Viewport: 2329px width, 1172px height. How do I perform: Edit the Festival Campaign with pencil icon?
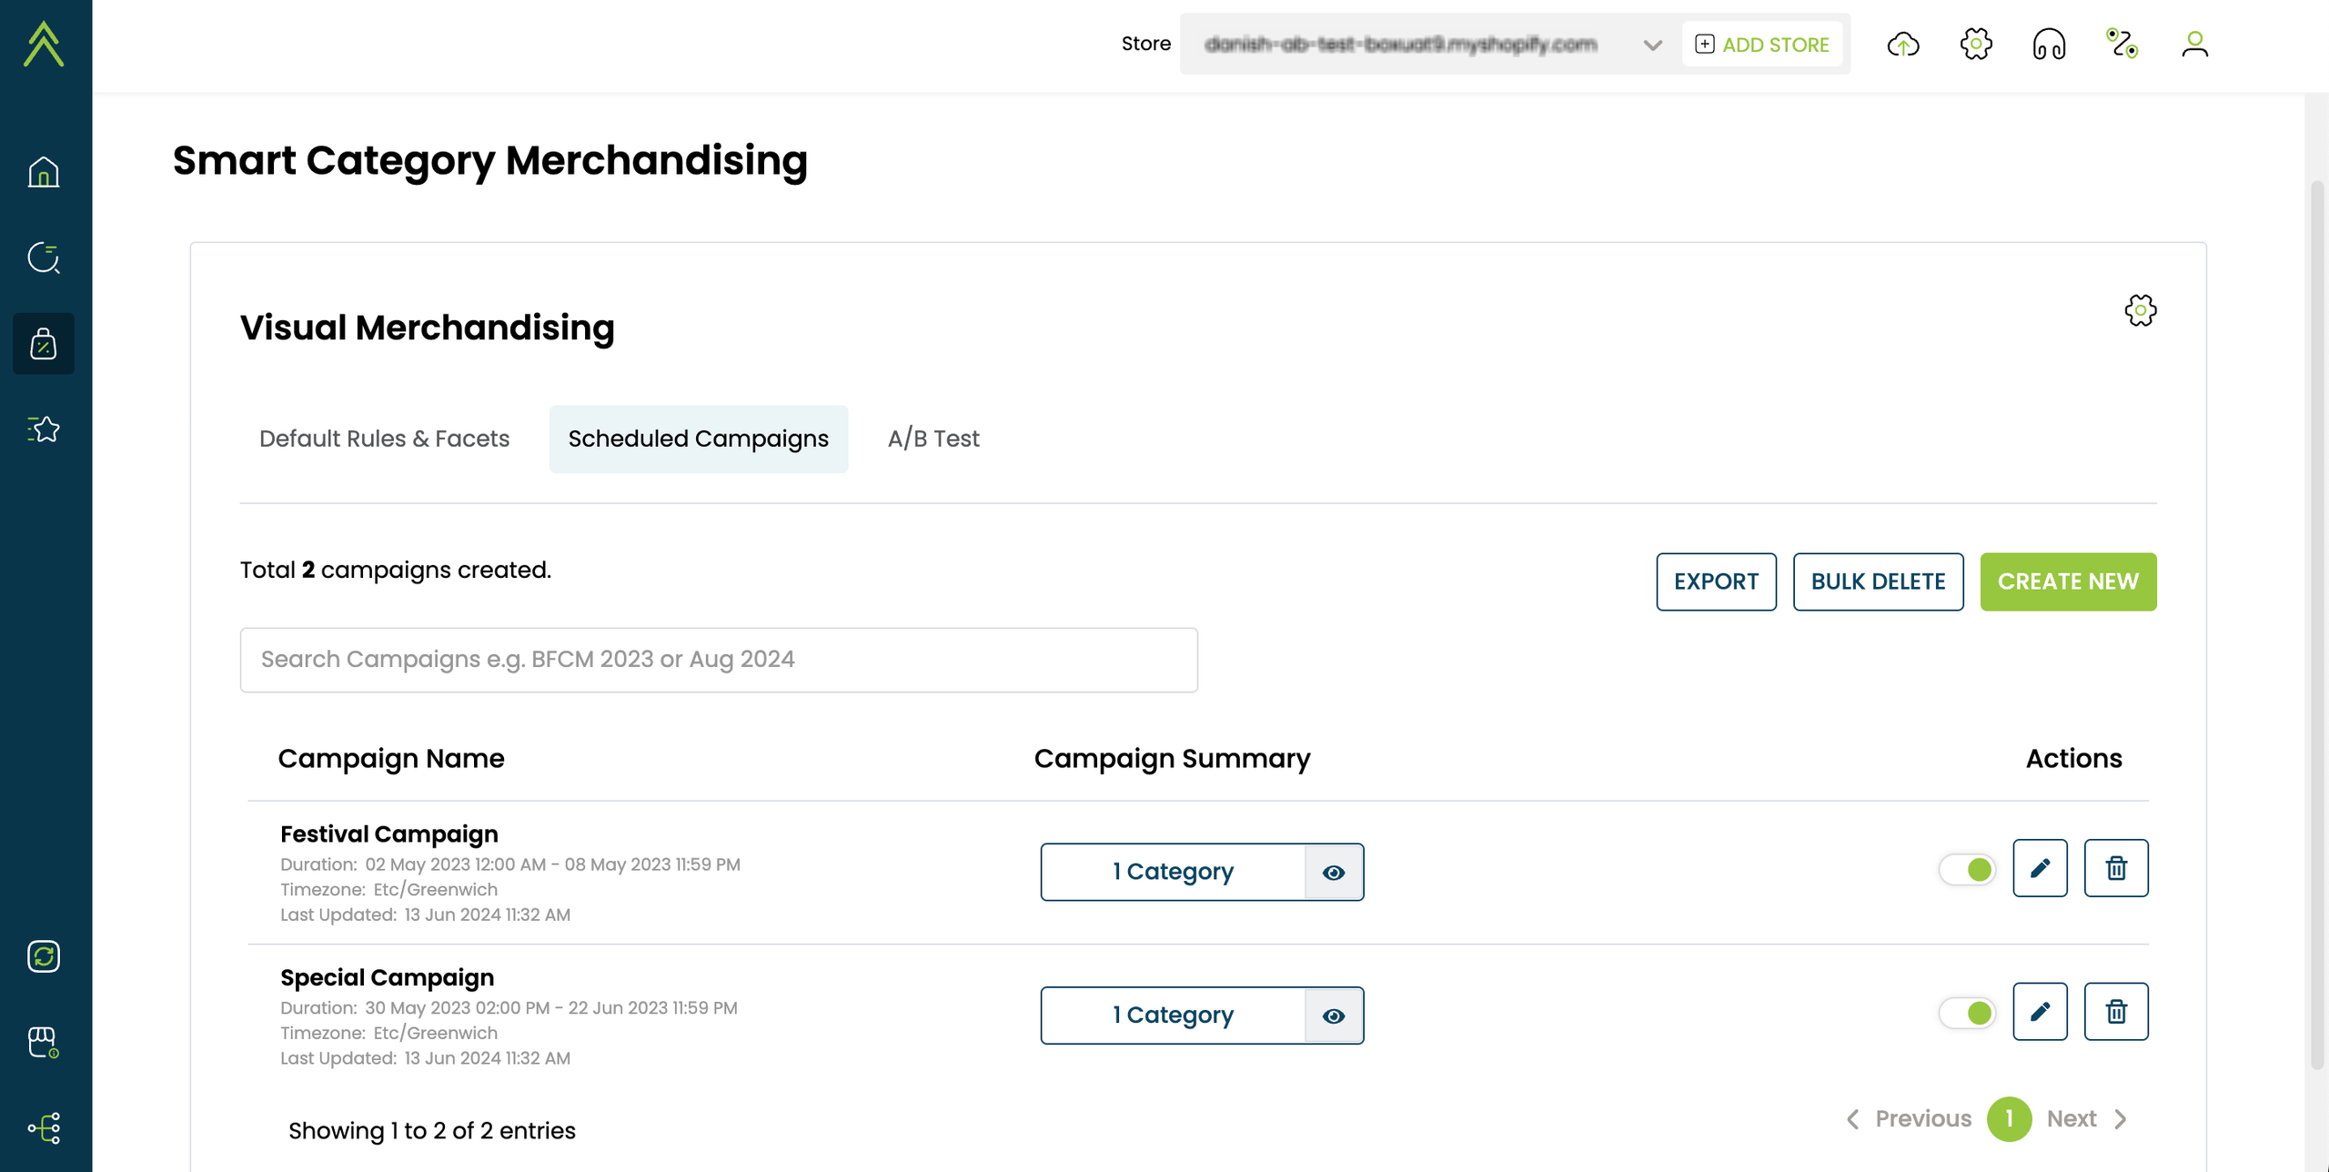[2040, 868]
